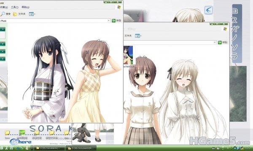Screen dimensions: 253x151
Task: Open the 收藏(A) Favorites menu
Action: (x=4, y=7)
